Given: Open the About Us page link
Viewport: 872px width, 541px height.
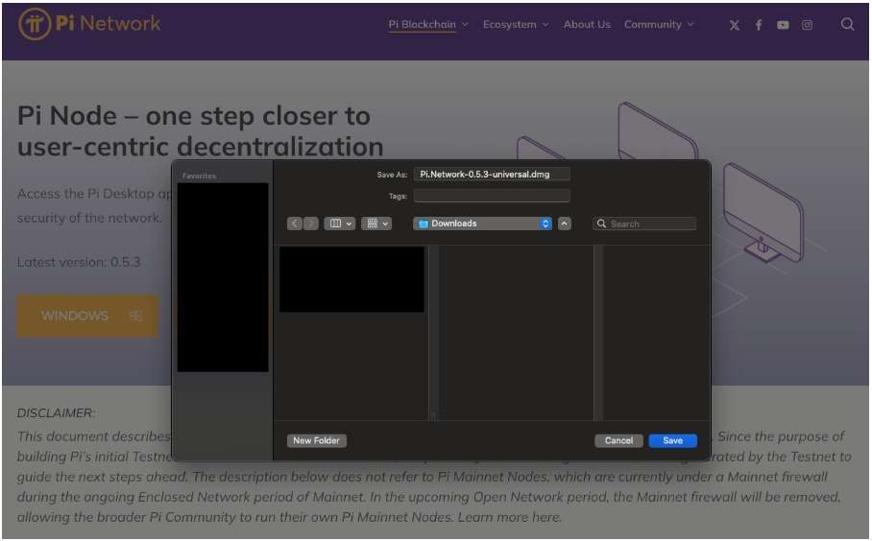Looking at the screenshot, I should tap(587, 25).
